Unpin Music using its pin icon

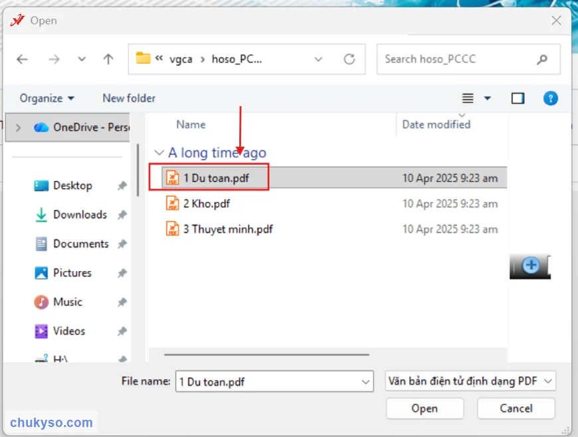(122, 302)
